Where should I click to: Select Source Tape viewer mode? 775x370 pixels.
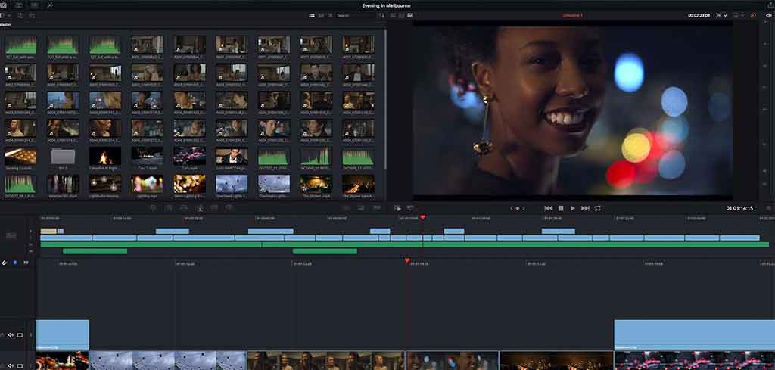pos(402,15)
